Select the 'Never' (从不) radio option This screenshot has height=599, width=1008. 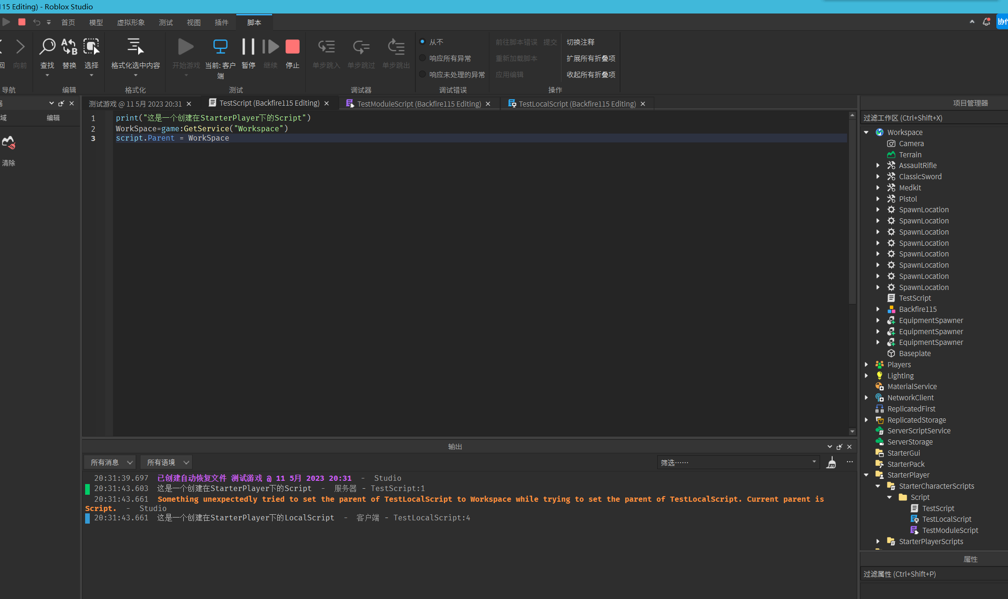(423, 42)
